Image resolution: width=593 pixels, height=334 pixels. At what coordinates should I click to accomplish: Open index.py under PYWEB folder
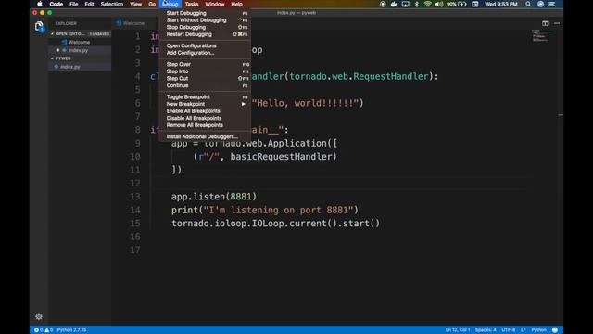[x=80, y=67]
